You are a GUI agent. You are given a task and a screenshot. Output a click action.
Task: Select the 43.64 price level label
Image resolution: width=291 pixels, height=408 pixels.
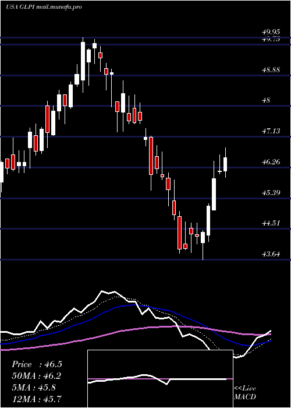pos(271,254)
